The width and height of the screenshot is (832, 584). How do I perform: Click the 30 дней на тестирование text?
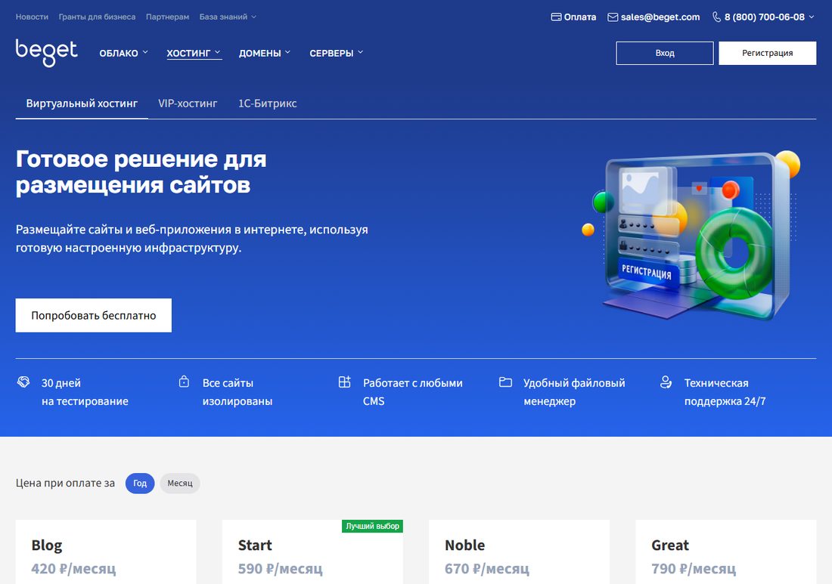point(85,392)
